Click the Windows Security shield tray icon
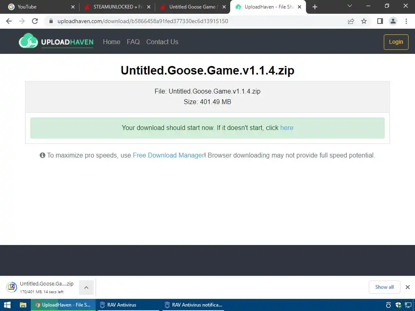This screenshot has width=415, height=311. click(398, 305)
